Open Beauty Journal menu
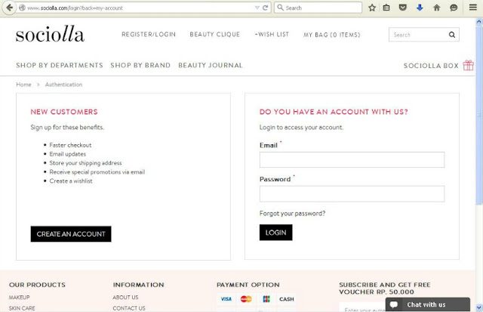Image resolution: width=483 pixels, height=312 pixels. [x=211, y=65]
